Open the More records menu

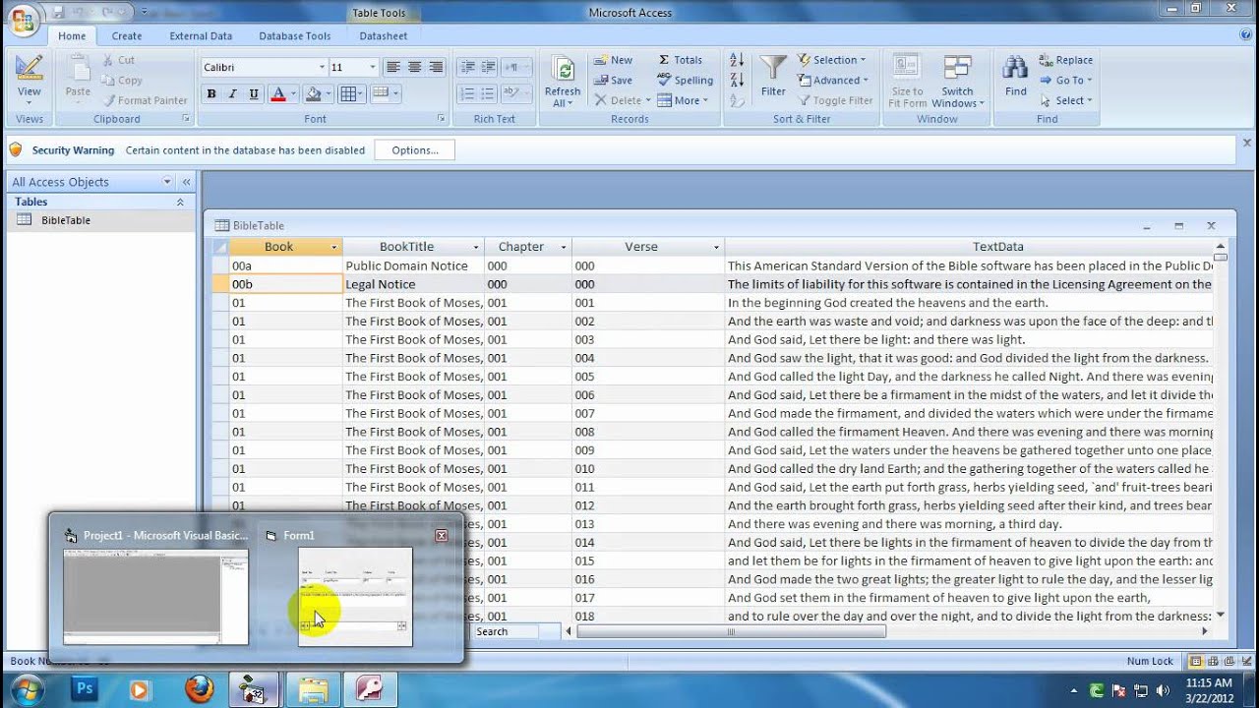pyautogui.click(x=683, y=100)
